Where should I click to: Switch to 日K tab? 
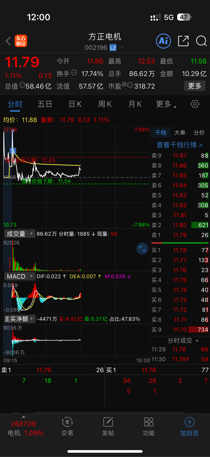pos(75,104)
